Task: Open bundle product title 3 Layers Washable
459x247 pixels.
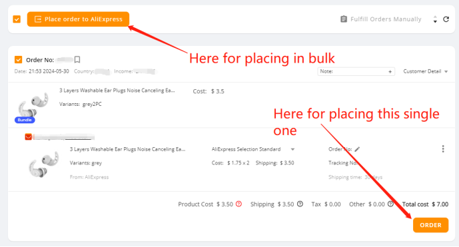Action: pos(117,91)
